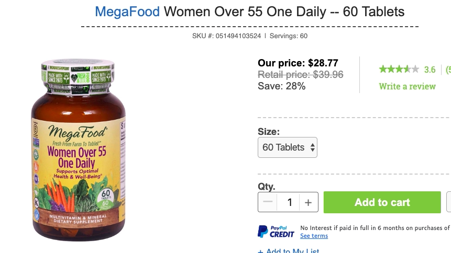Open the Write a review link
Image resolution: width=451 pixels, height=253 pixels.
click(x=407, y=86)
